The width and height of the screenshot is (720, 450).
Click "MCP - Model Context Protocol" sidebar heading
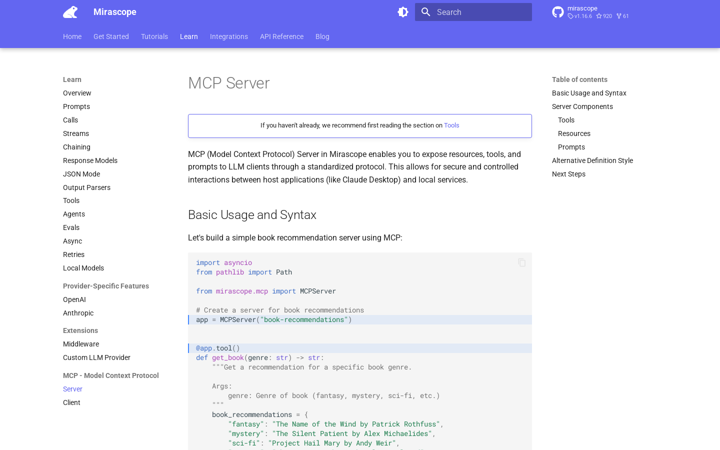coord(111,375)
